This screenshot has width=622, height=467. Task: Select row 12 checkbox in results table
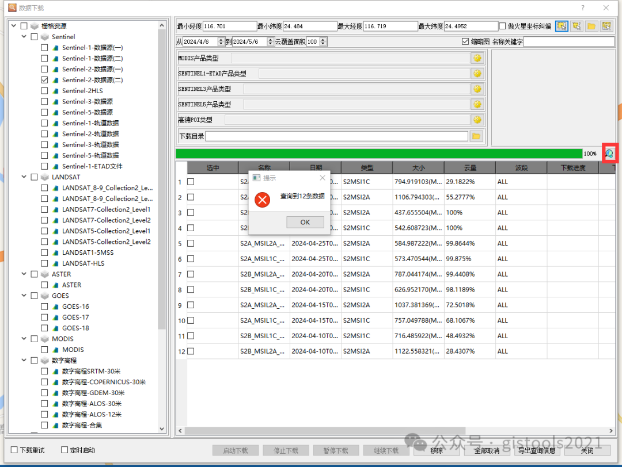pyautogui.click(x=191, y=351)
